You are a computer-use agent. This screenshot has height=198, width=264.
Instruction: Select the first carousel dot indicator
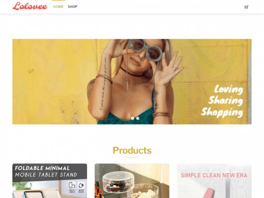132,118
